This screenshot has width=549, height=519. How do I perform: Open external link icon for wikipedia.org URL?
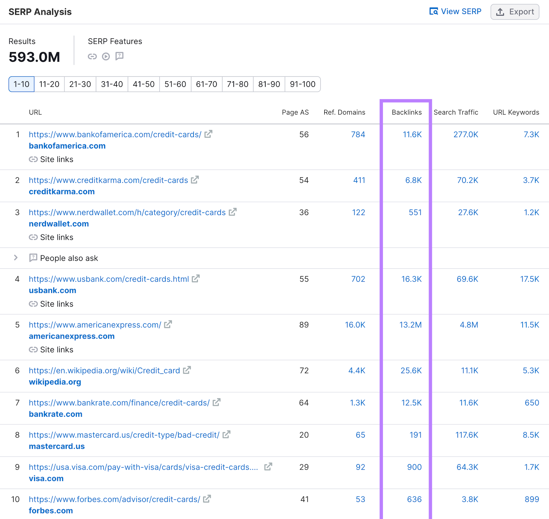(187, 370)
